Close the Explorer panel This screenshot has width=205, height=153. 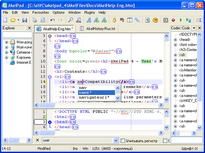pos(29,28)
